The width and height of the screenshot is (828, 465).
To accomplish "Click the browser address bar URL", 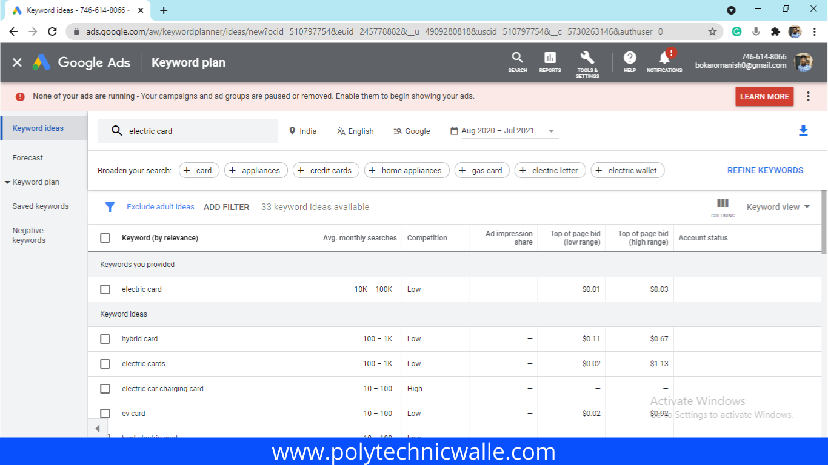I will [375, 31].
